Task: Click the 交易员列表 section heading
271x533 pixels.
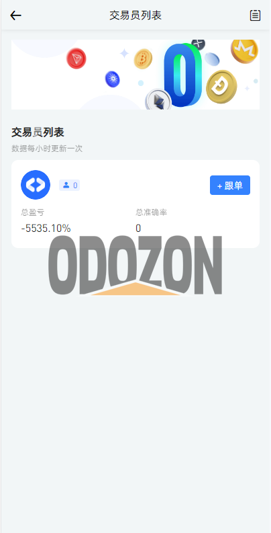Action: pos(38,132)
